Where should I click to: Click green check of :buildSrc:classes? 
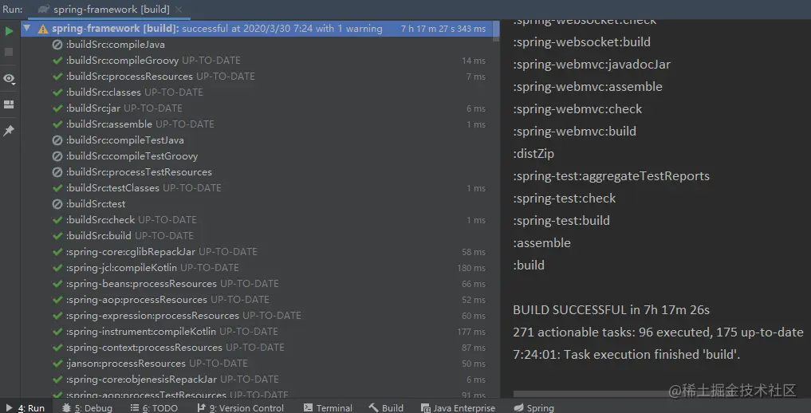point(57,92)
